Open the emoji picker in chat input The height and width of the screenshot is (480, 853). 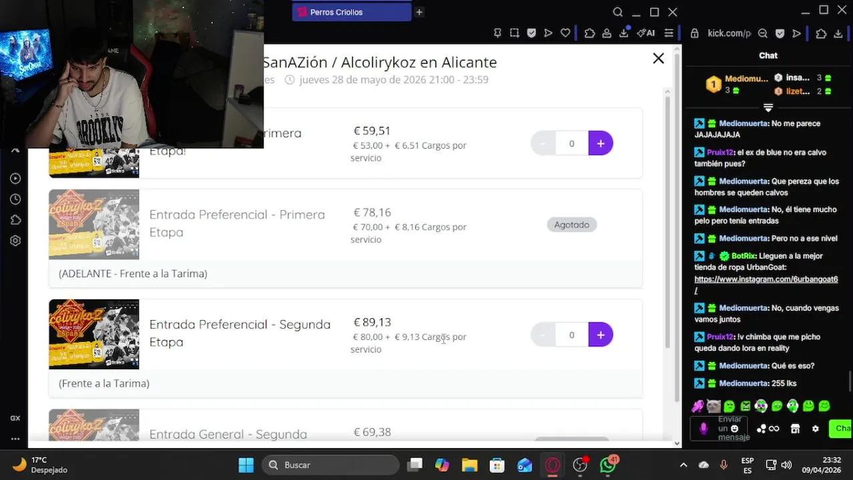735,429
